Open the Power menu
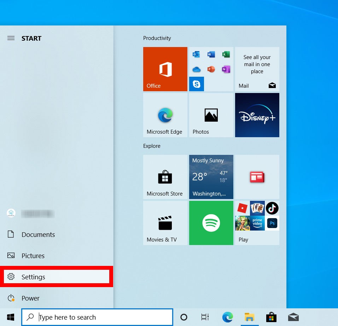The height and width of the screenshot is (326, 338). (30, 298)
